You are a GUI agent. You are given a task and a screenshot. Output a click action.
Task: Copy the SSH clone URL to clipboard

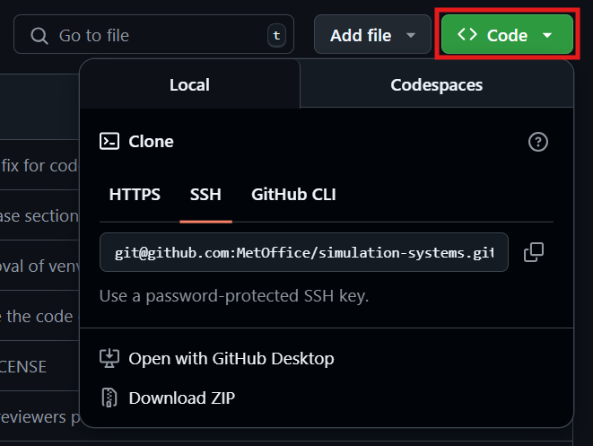(x=533, y=252)
